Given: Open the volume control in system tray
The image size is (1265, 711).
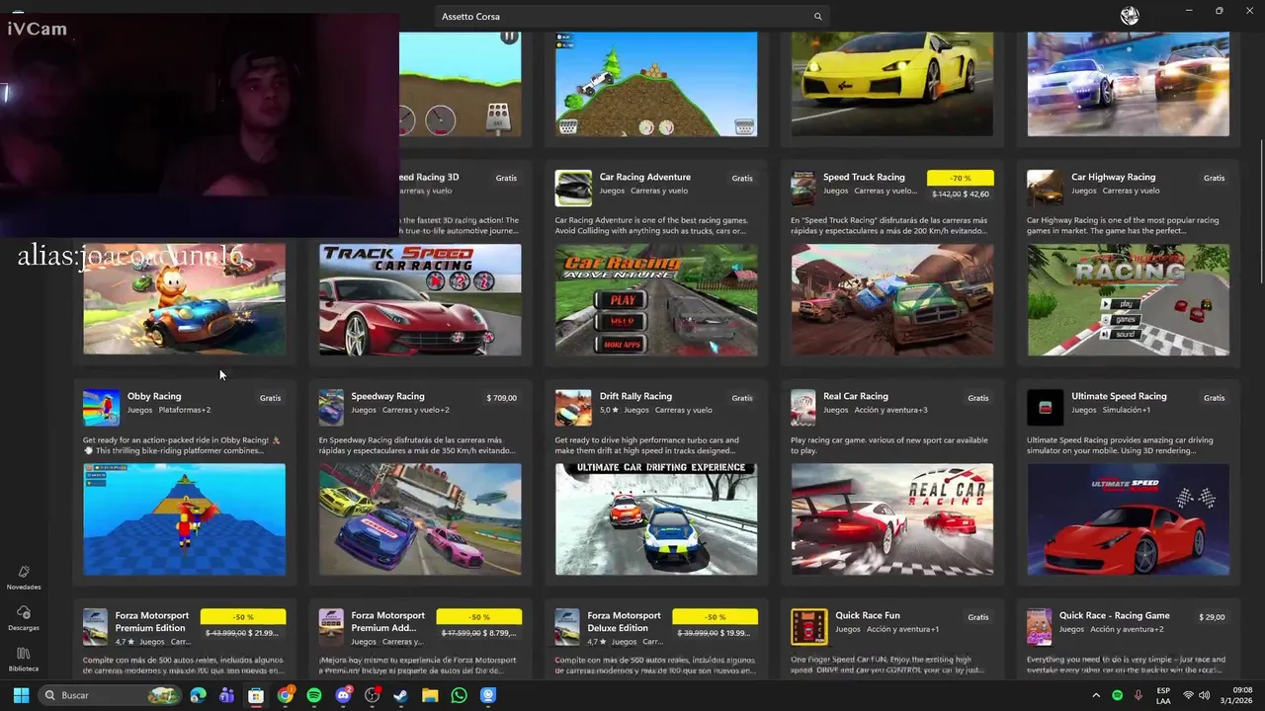Looking at the screenshot, I should point(1204,695).
